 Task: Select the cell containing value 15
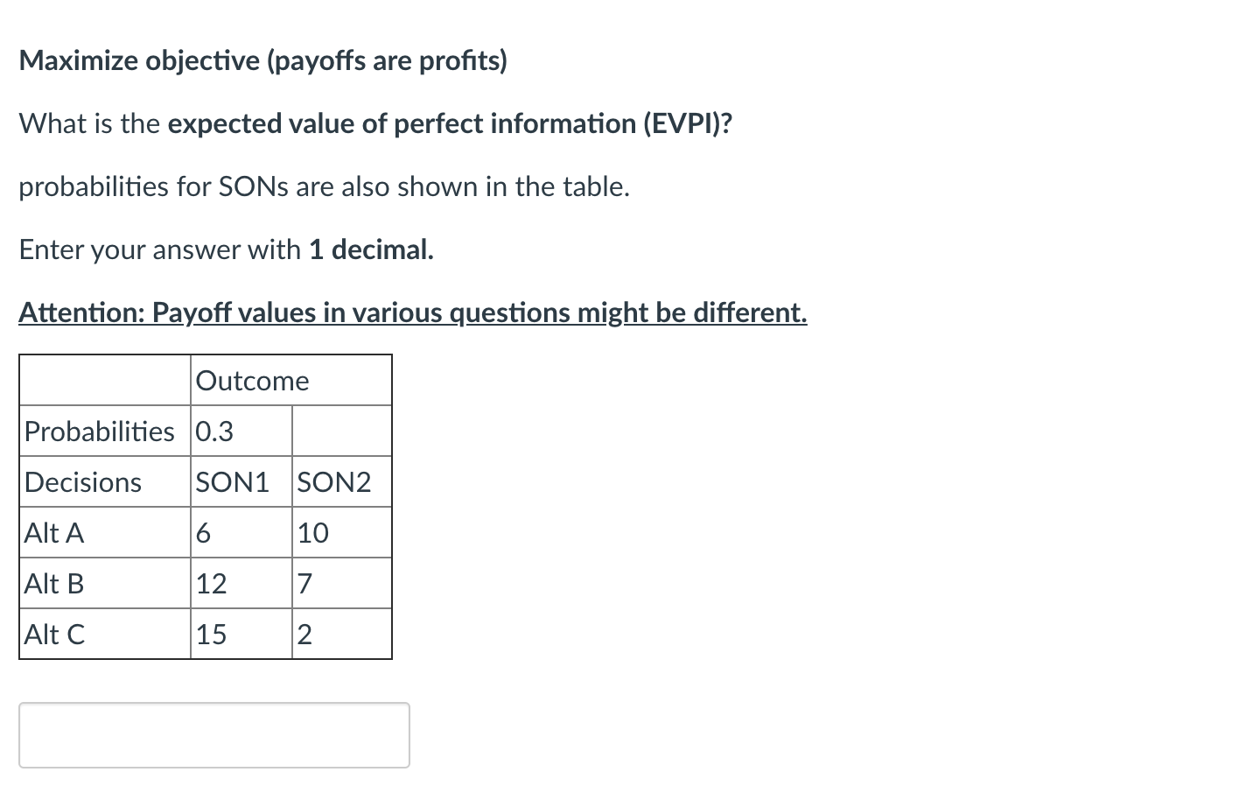pyautogui.click(x=212, y=634)
